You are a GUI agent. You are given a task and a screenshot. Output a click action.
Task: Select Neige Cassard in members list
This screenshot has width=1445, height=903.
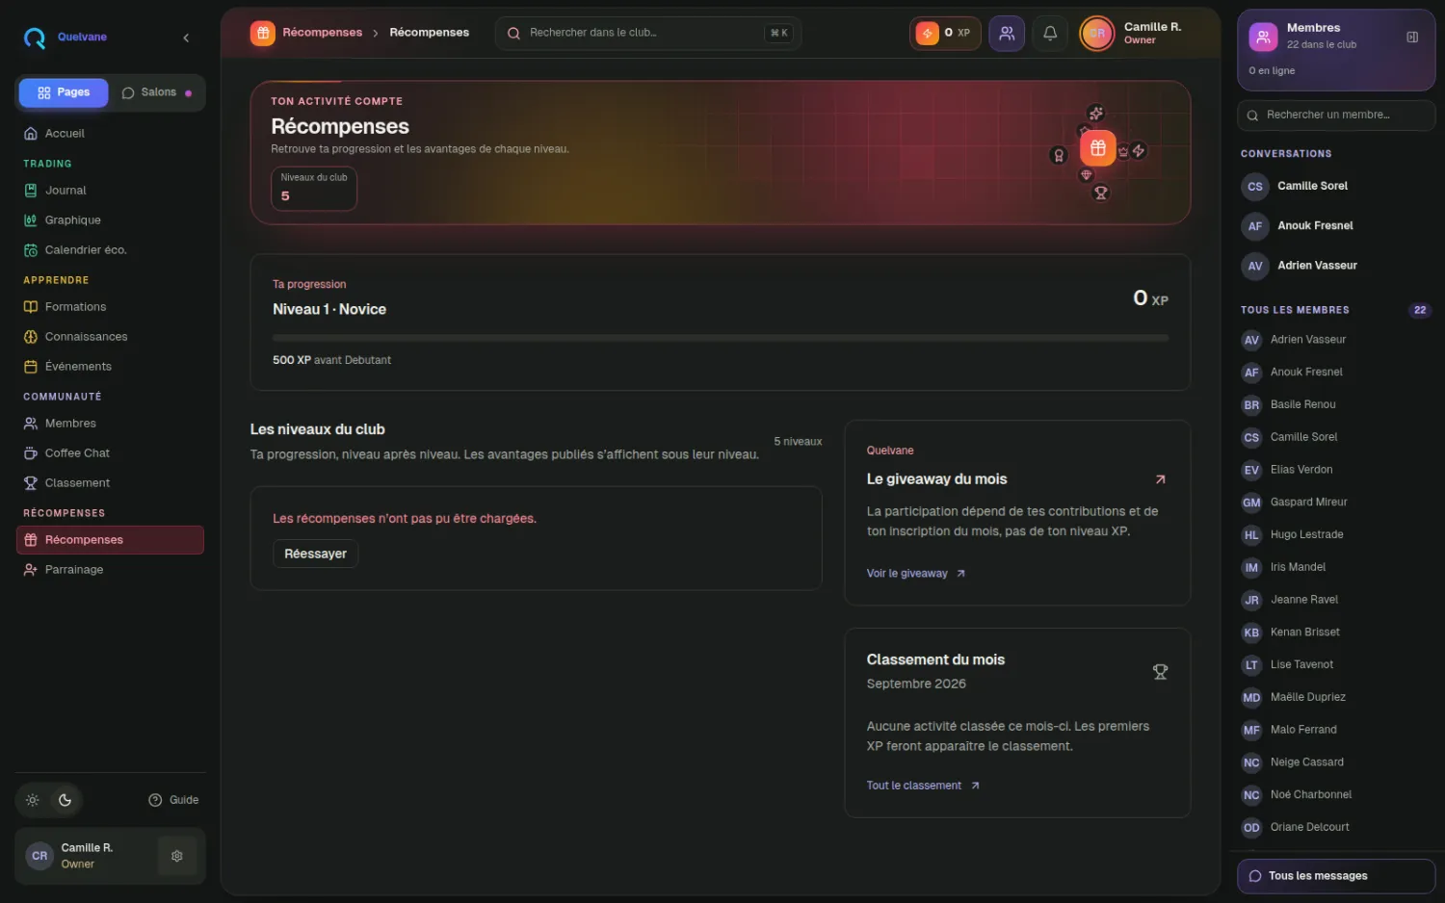coord(1336,762)
